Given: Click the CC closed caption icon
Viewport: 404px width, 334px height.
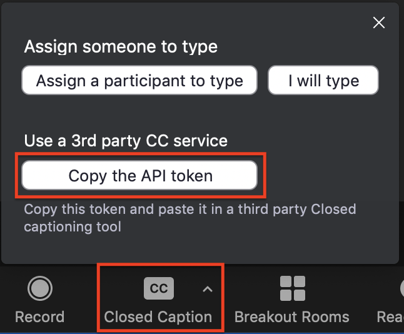Looking at the screenshot, I should (159, 288).
